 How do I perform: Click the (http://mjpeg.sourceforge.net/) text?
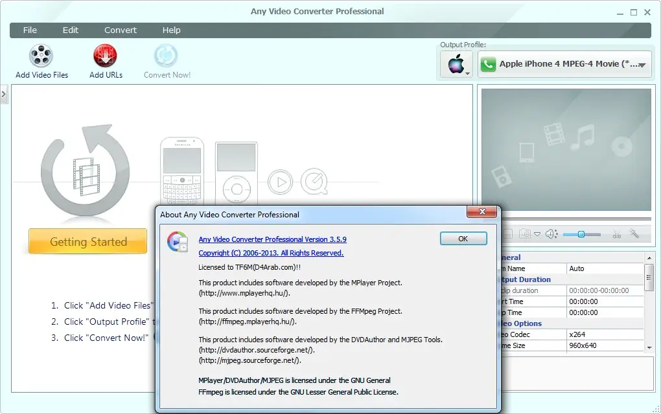coord(250,360)
